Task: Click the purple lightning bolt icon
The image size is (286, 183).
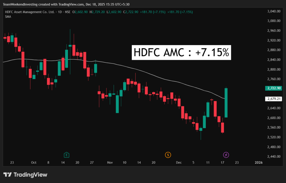Action: click(x=226, y=155)
